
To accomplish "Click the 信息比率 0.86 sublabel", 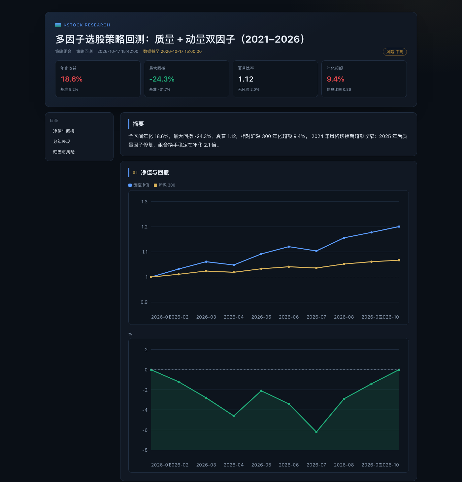I will coord(339,89).
